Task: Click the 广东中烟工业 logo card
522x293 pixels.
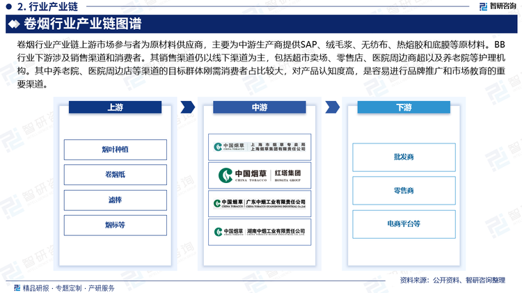Action: pyautogui.click(x=260, y=204)
